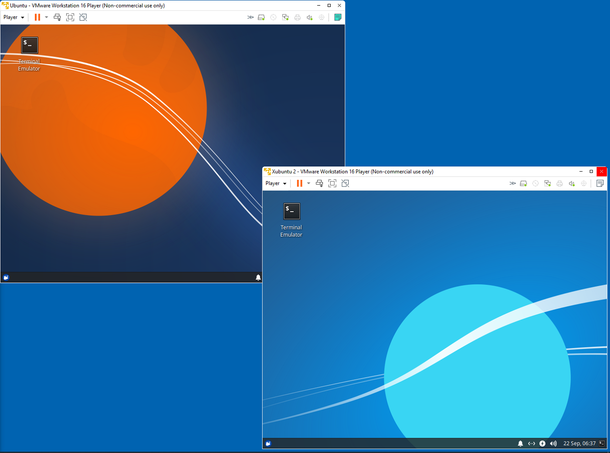Expand power options arrow in Xubuntu 2 window
The height and width of the screenshot is (453, 610).
pos(308,183)
